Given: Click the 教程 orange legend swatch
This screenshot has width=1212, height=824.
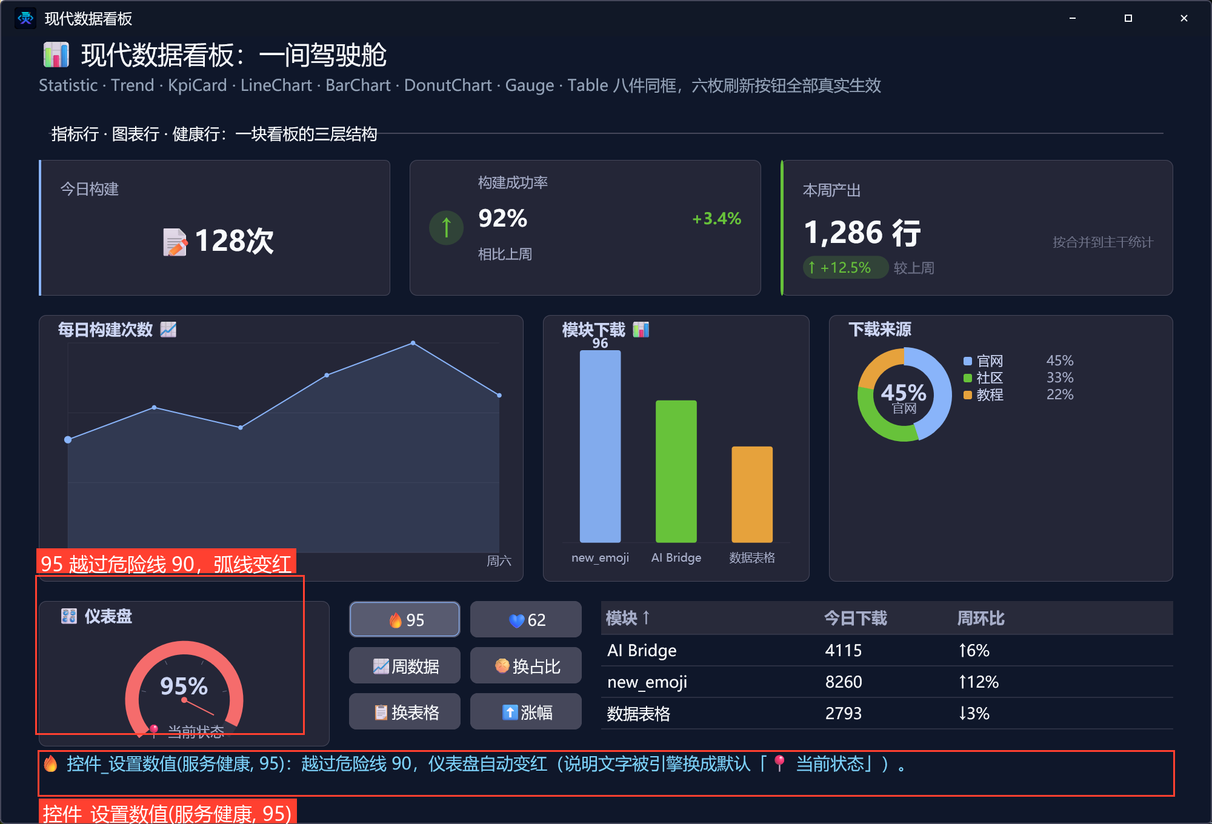Looking at the screenshot, I should 968,395.
